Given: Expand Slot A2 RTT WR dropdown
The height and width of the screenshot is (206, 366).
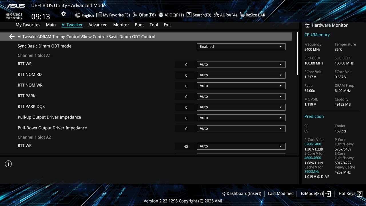Looking at the screenshot, I should coord(241,146).
